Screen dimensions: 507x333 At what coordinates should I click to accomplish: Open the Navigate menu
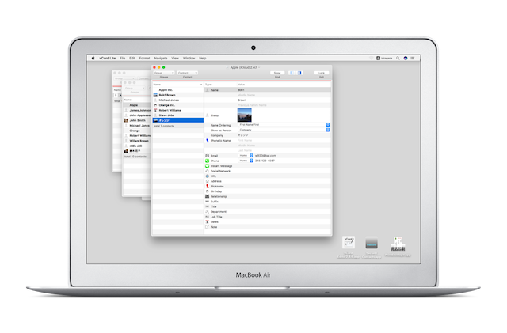[x=161, y=59]
